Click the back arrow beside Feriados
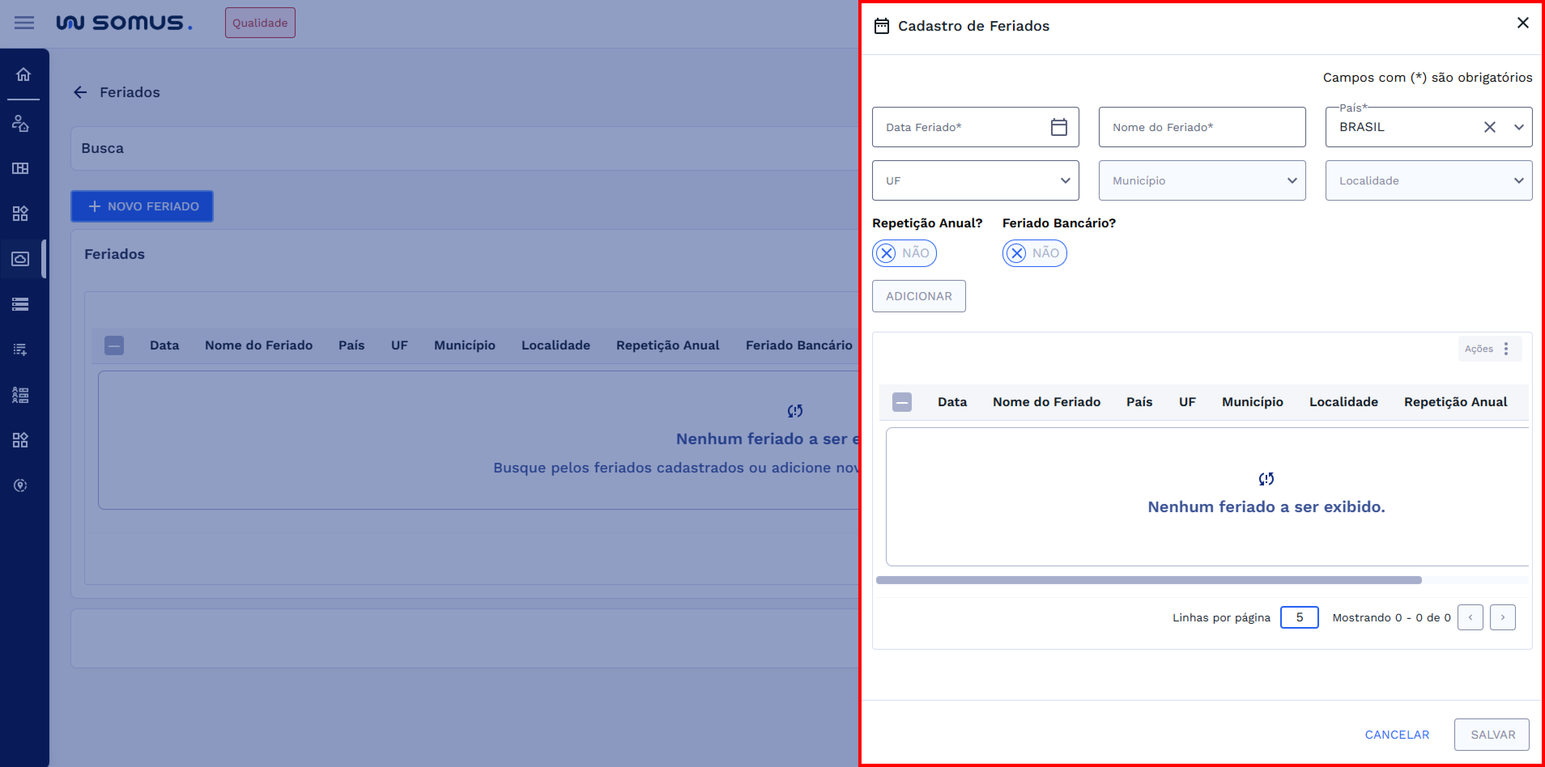The height and width of the screenshot is (767, 1545). click(x=81, y=92)
